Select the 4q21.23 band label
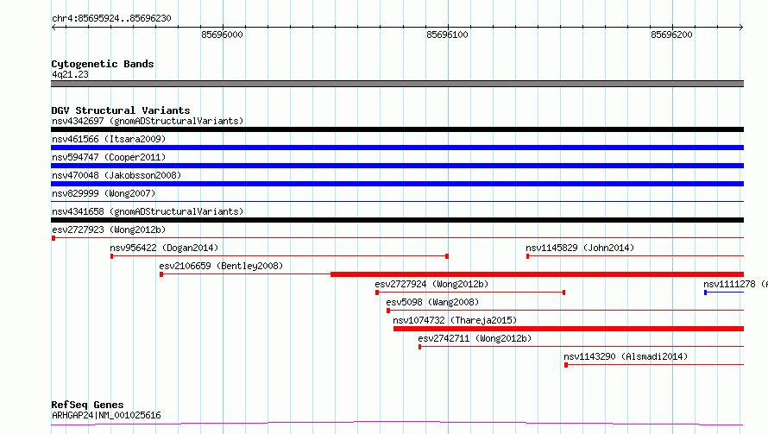The image size is (768, 434). [x=70, y=74]
